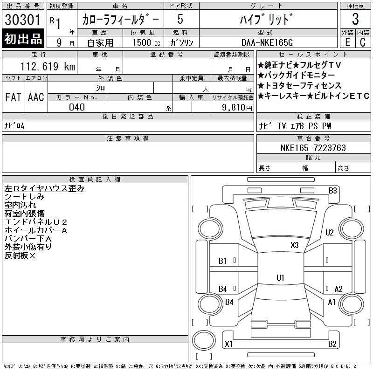Select the wheel circle beside the U2 mark

[x=352, y=229]
